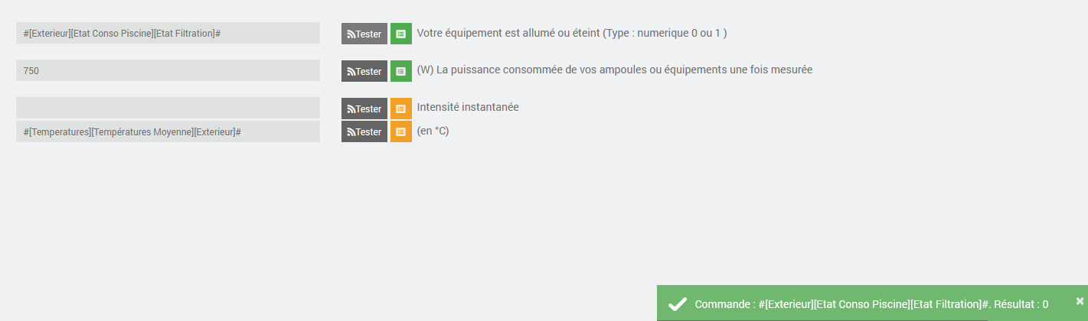Click the orange list icon for Intensité instantanée
1088x321 pixels.
pos(400,109)
